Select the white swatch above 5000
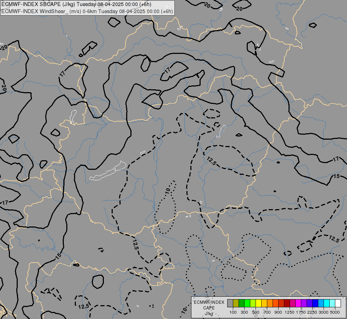Screen dimensions: 347x319 [338, 303]
